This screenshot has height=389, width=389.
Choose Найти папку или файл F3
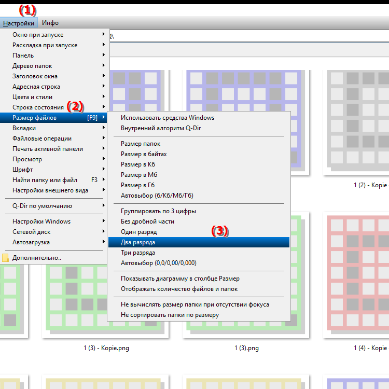tap(53, 180)
